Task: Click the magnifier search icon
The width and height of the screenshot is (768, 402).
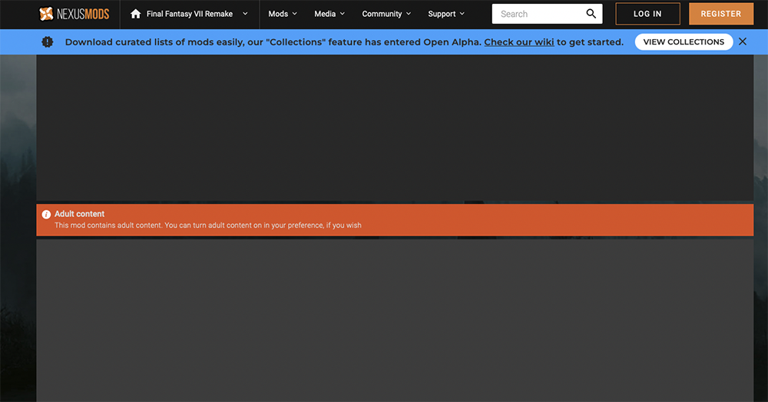Action: [x=591, y=14]
